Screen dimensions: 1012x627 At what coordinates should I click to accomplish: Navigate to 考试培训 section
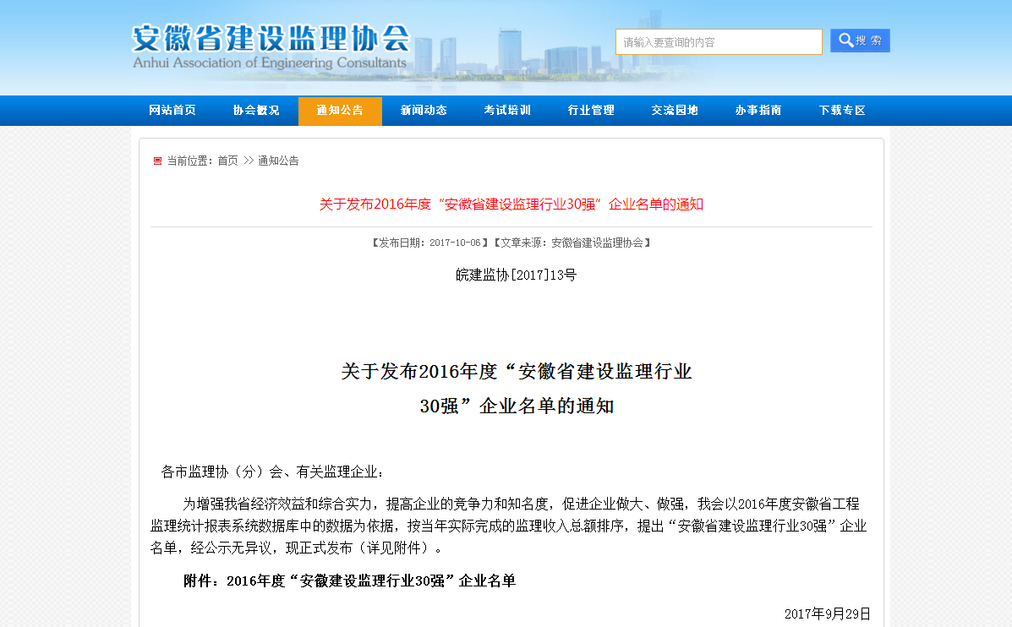pos(507,111)
